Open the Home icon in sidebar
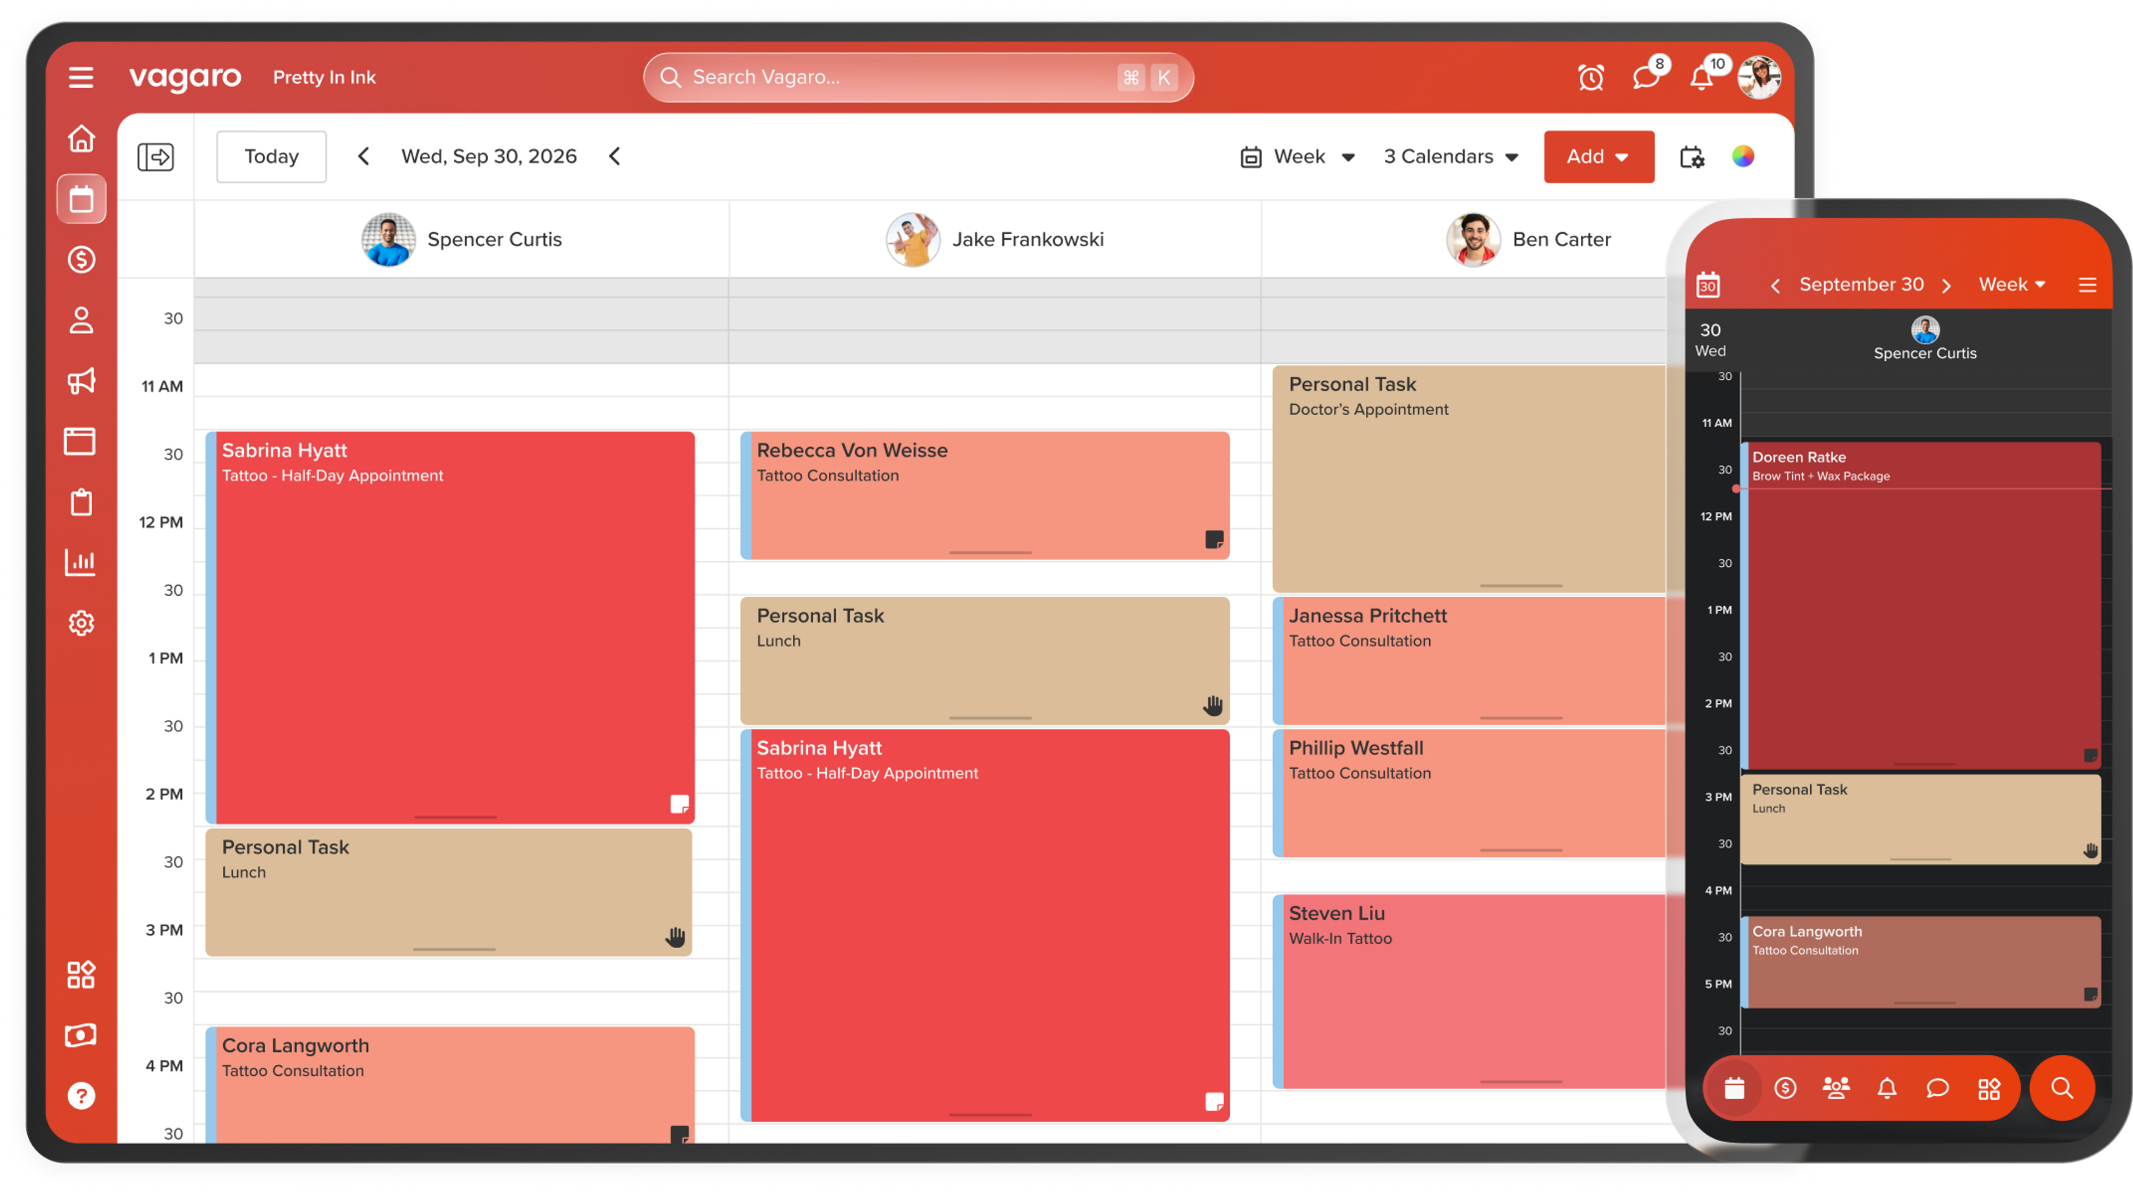The height and width of the screenshot is (1193, 2133). [x=81, y=138]
